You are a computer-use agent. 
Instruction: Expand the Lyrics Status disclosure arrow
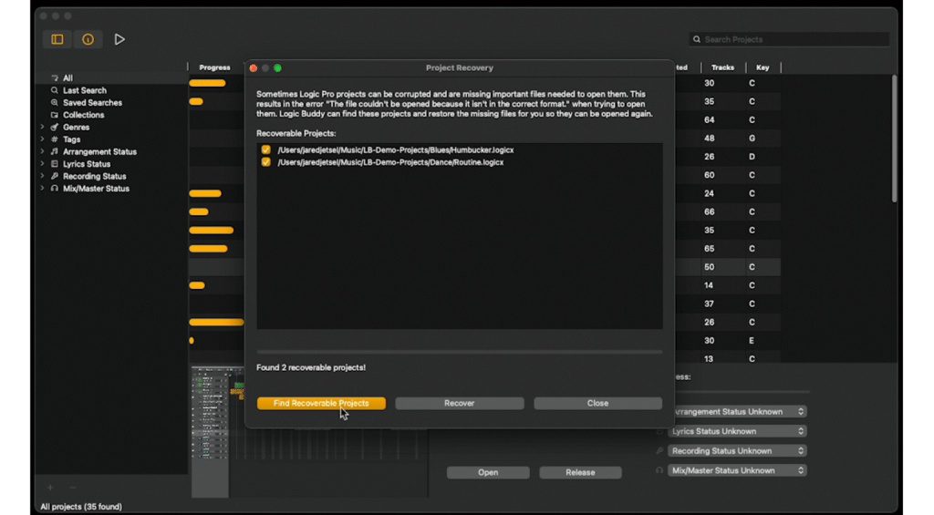(x=42, y=164)
